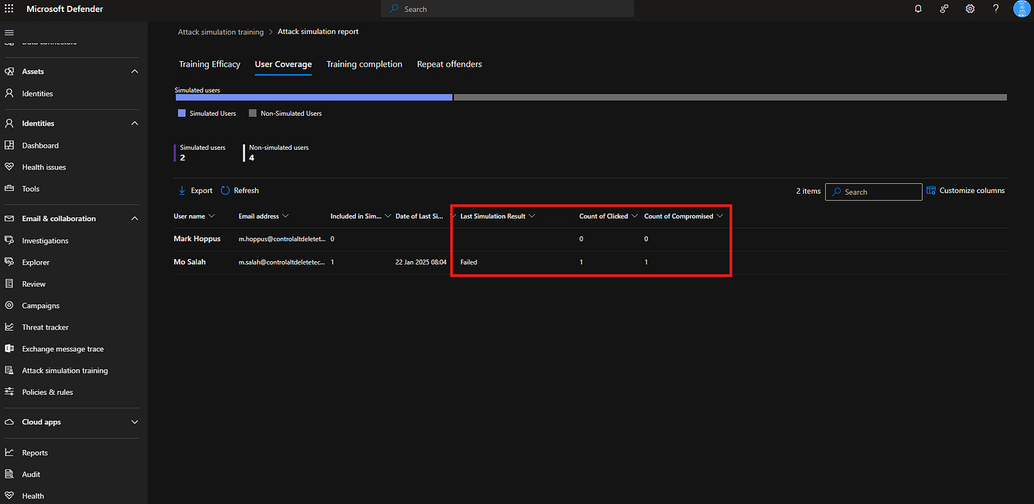Open the Included in Sim... column menu

[388, 216]
